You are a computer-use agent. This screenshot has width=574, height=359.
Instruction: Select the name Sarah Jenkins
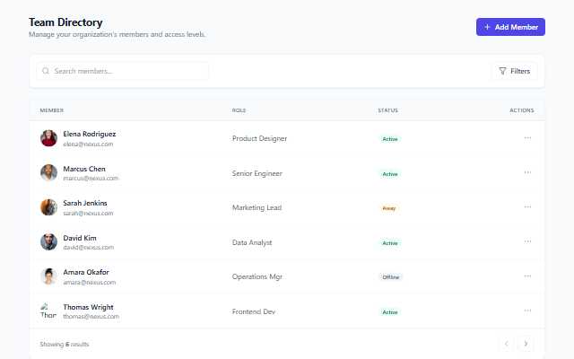pyautogui.click(x=85, y=203)
